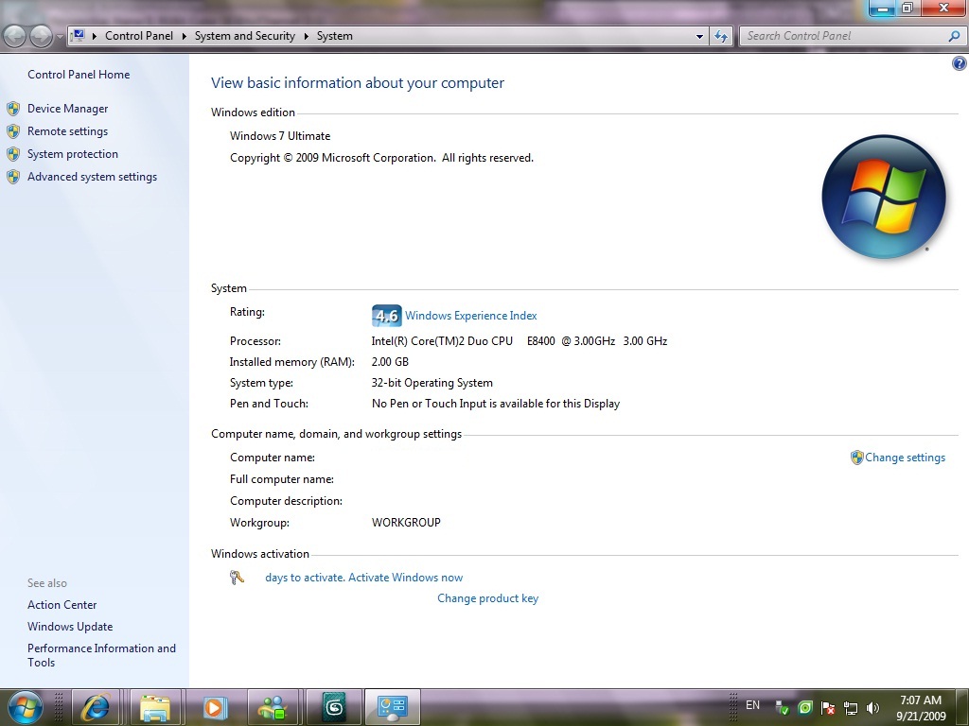Image resolution: width=969 pixels, height=726 pixels.
Task: Click the Search Control Panel field
Action: tap(843, 36)
